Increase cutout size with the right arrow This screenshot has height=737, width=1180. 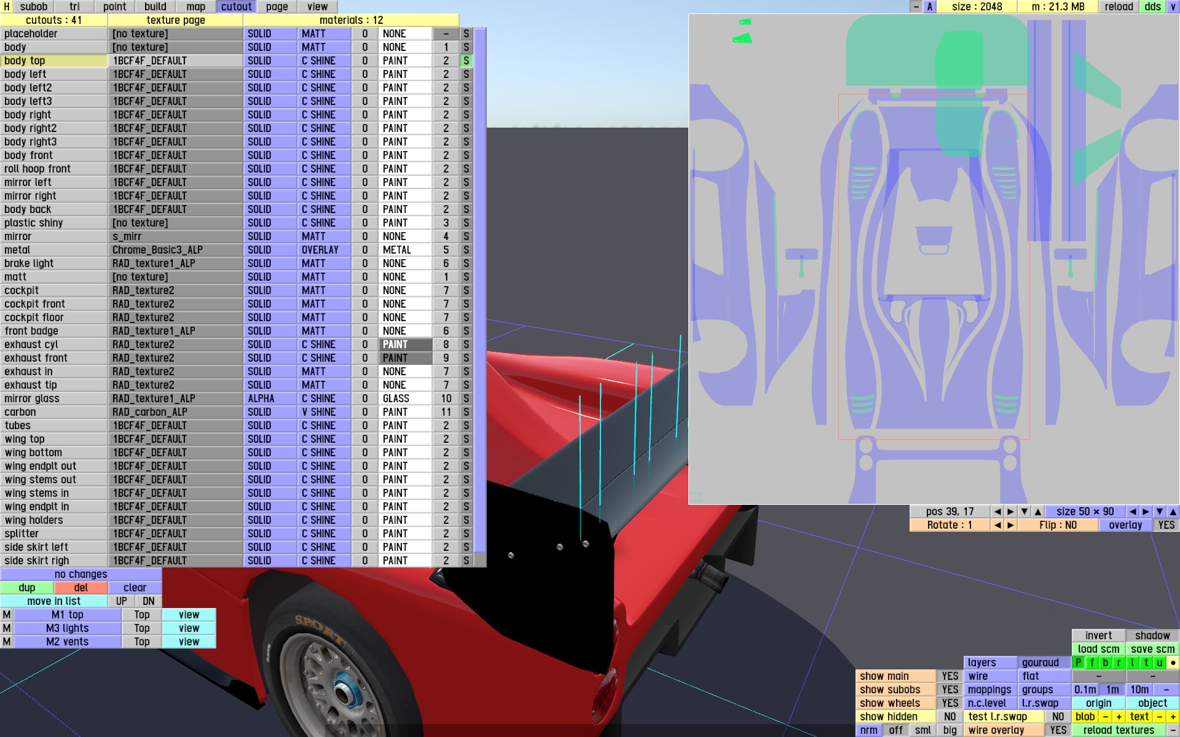1146,512
